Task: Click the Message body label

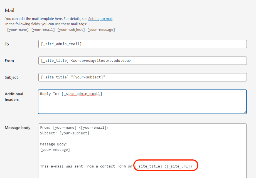Action: 18,128
